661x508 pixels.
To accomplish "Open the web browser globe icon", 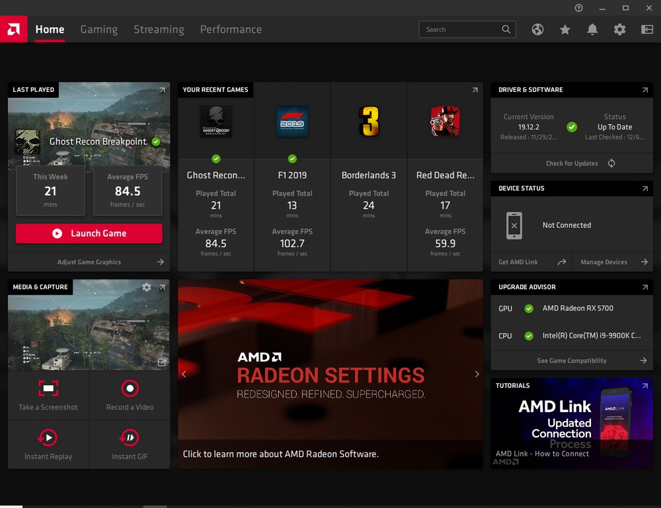I will point(537,30).
